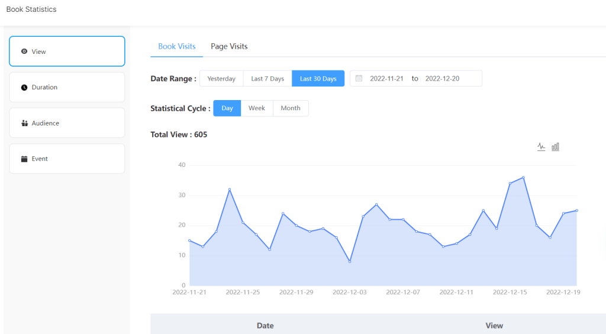The width and height of the screenshot is (606, 334).
Task: Click the Total View : 605 text
Action: 179,134
